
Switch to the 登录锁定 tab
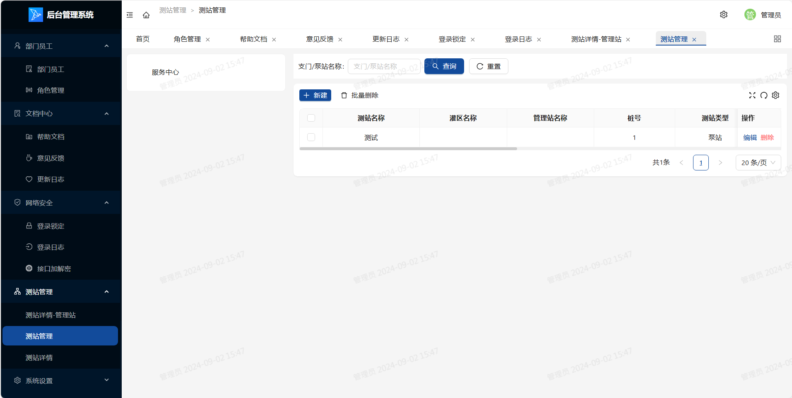click(x=452, y=39)
